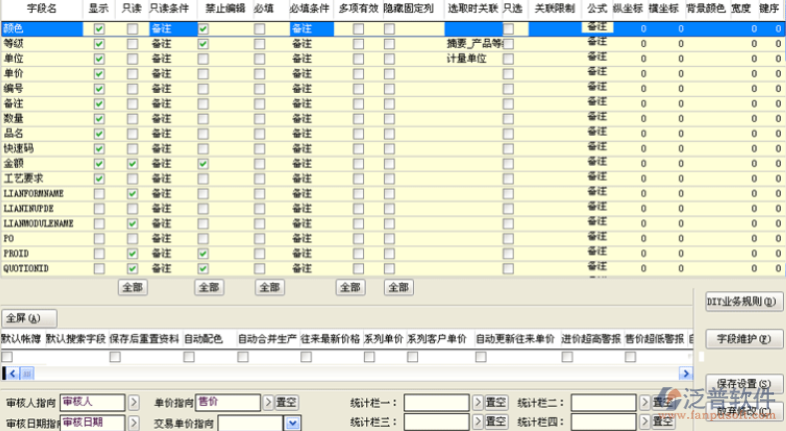Viewport: 786px width, 431px height.
Task: Click the arrow button beside 审核日期指向 field
Action: (134, 422)
